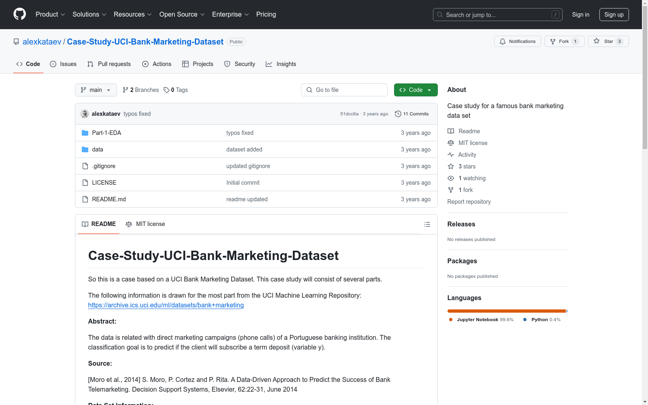This screenshot has height=405, width=648.
Task: Open the Packages heading link
Action: (462, 261)
